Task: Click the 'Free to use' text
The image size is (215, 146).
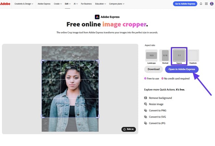Action: (153, 79)
